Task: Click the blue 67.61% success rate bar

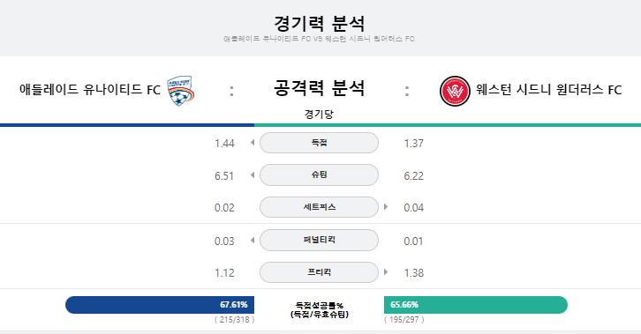Action: click(160, 305)
